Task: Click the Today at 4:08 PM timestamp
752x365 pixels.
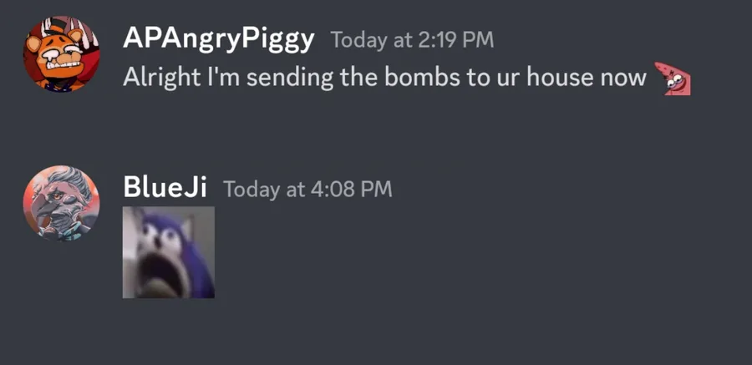Action: point(307,189)
